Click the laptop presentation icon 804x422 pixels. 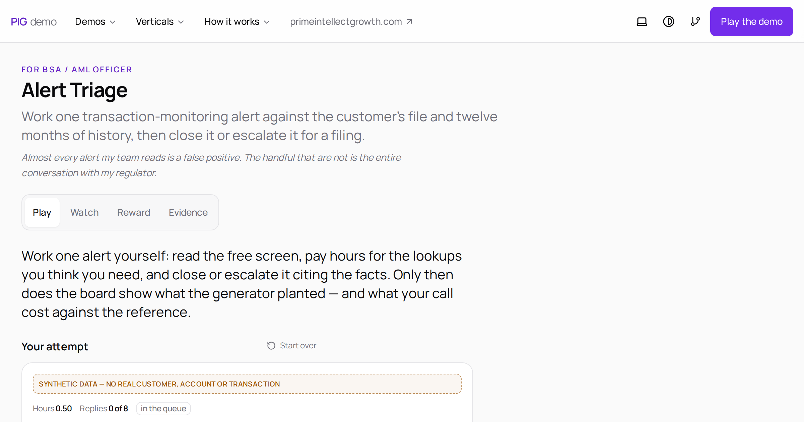coord(642,22)
